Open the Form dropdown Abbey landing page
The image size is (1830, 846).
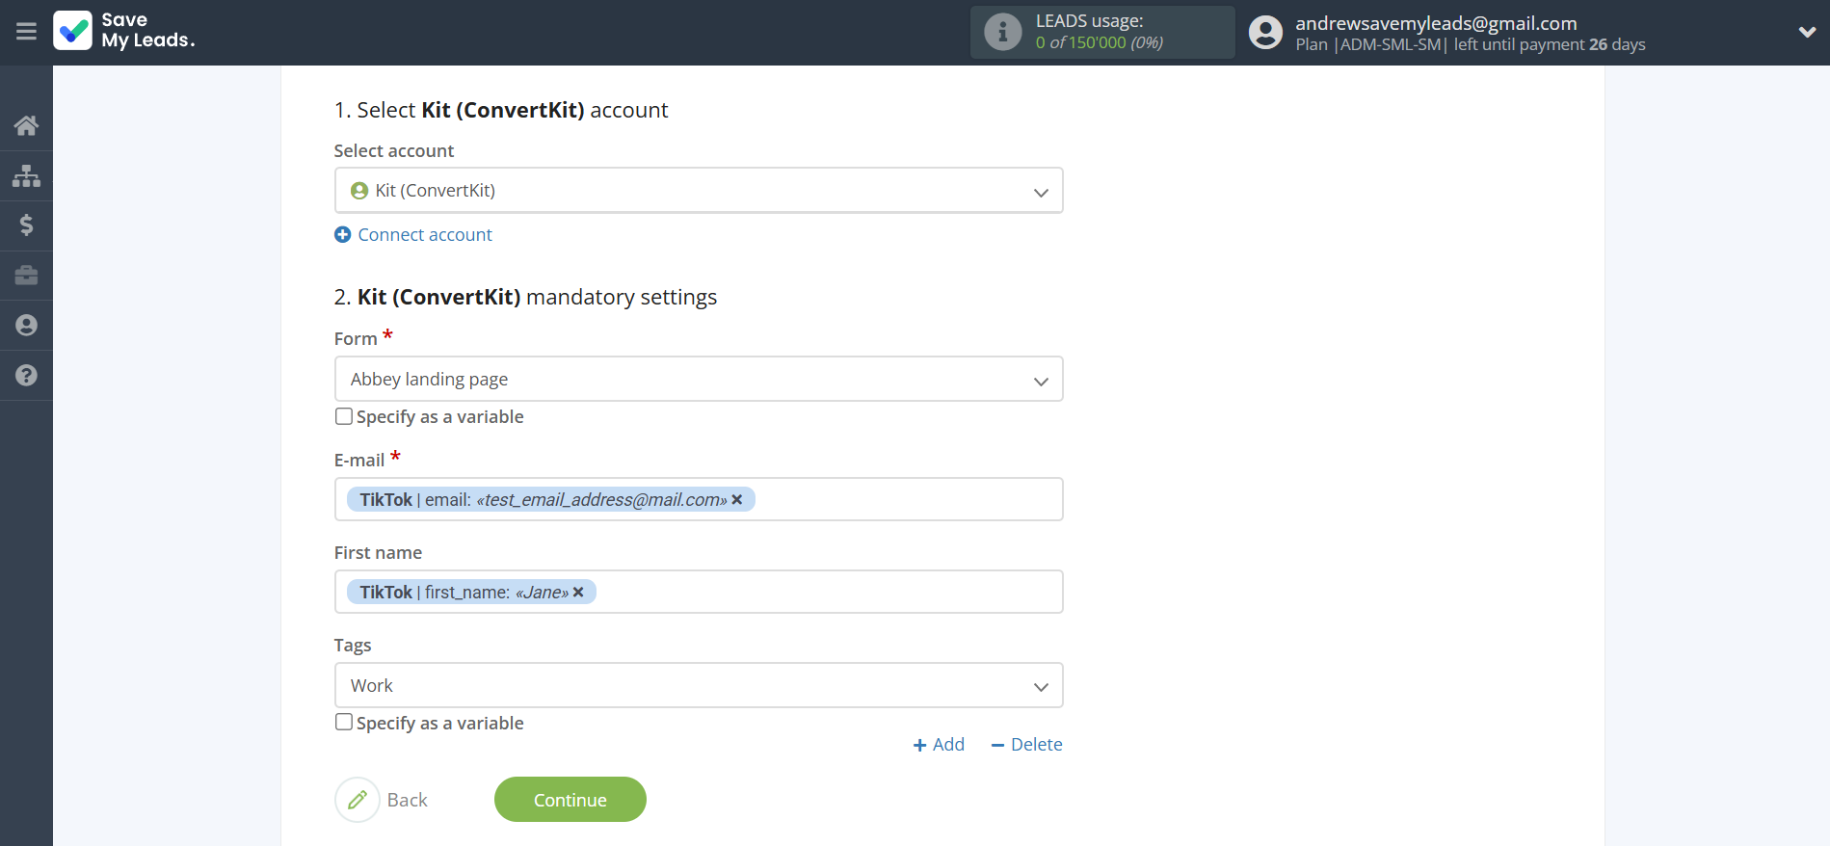(x=699, y=379)
